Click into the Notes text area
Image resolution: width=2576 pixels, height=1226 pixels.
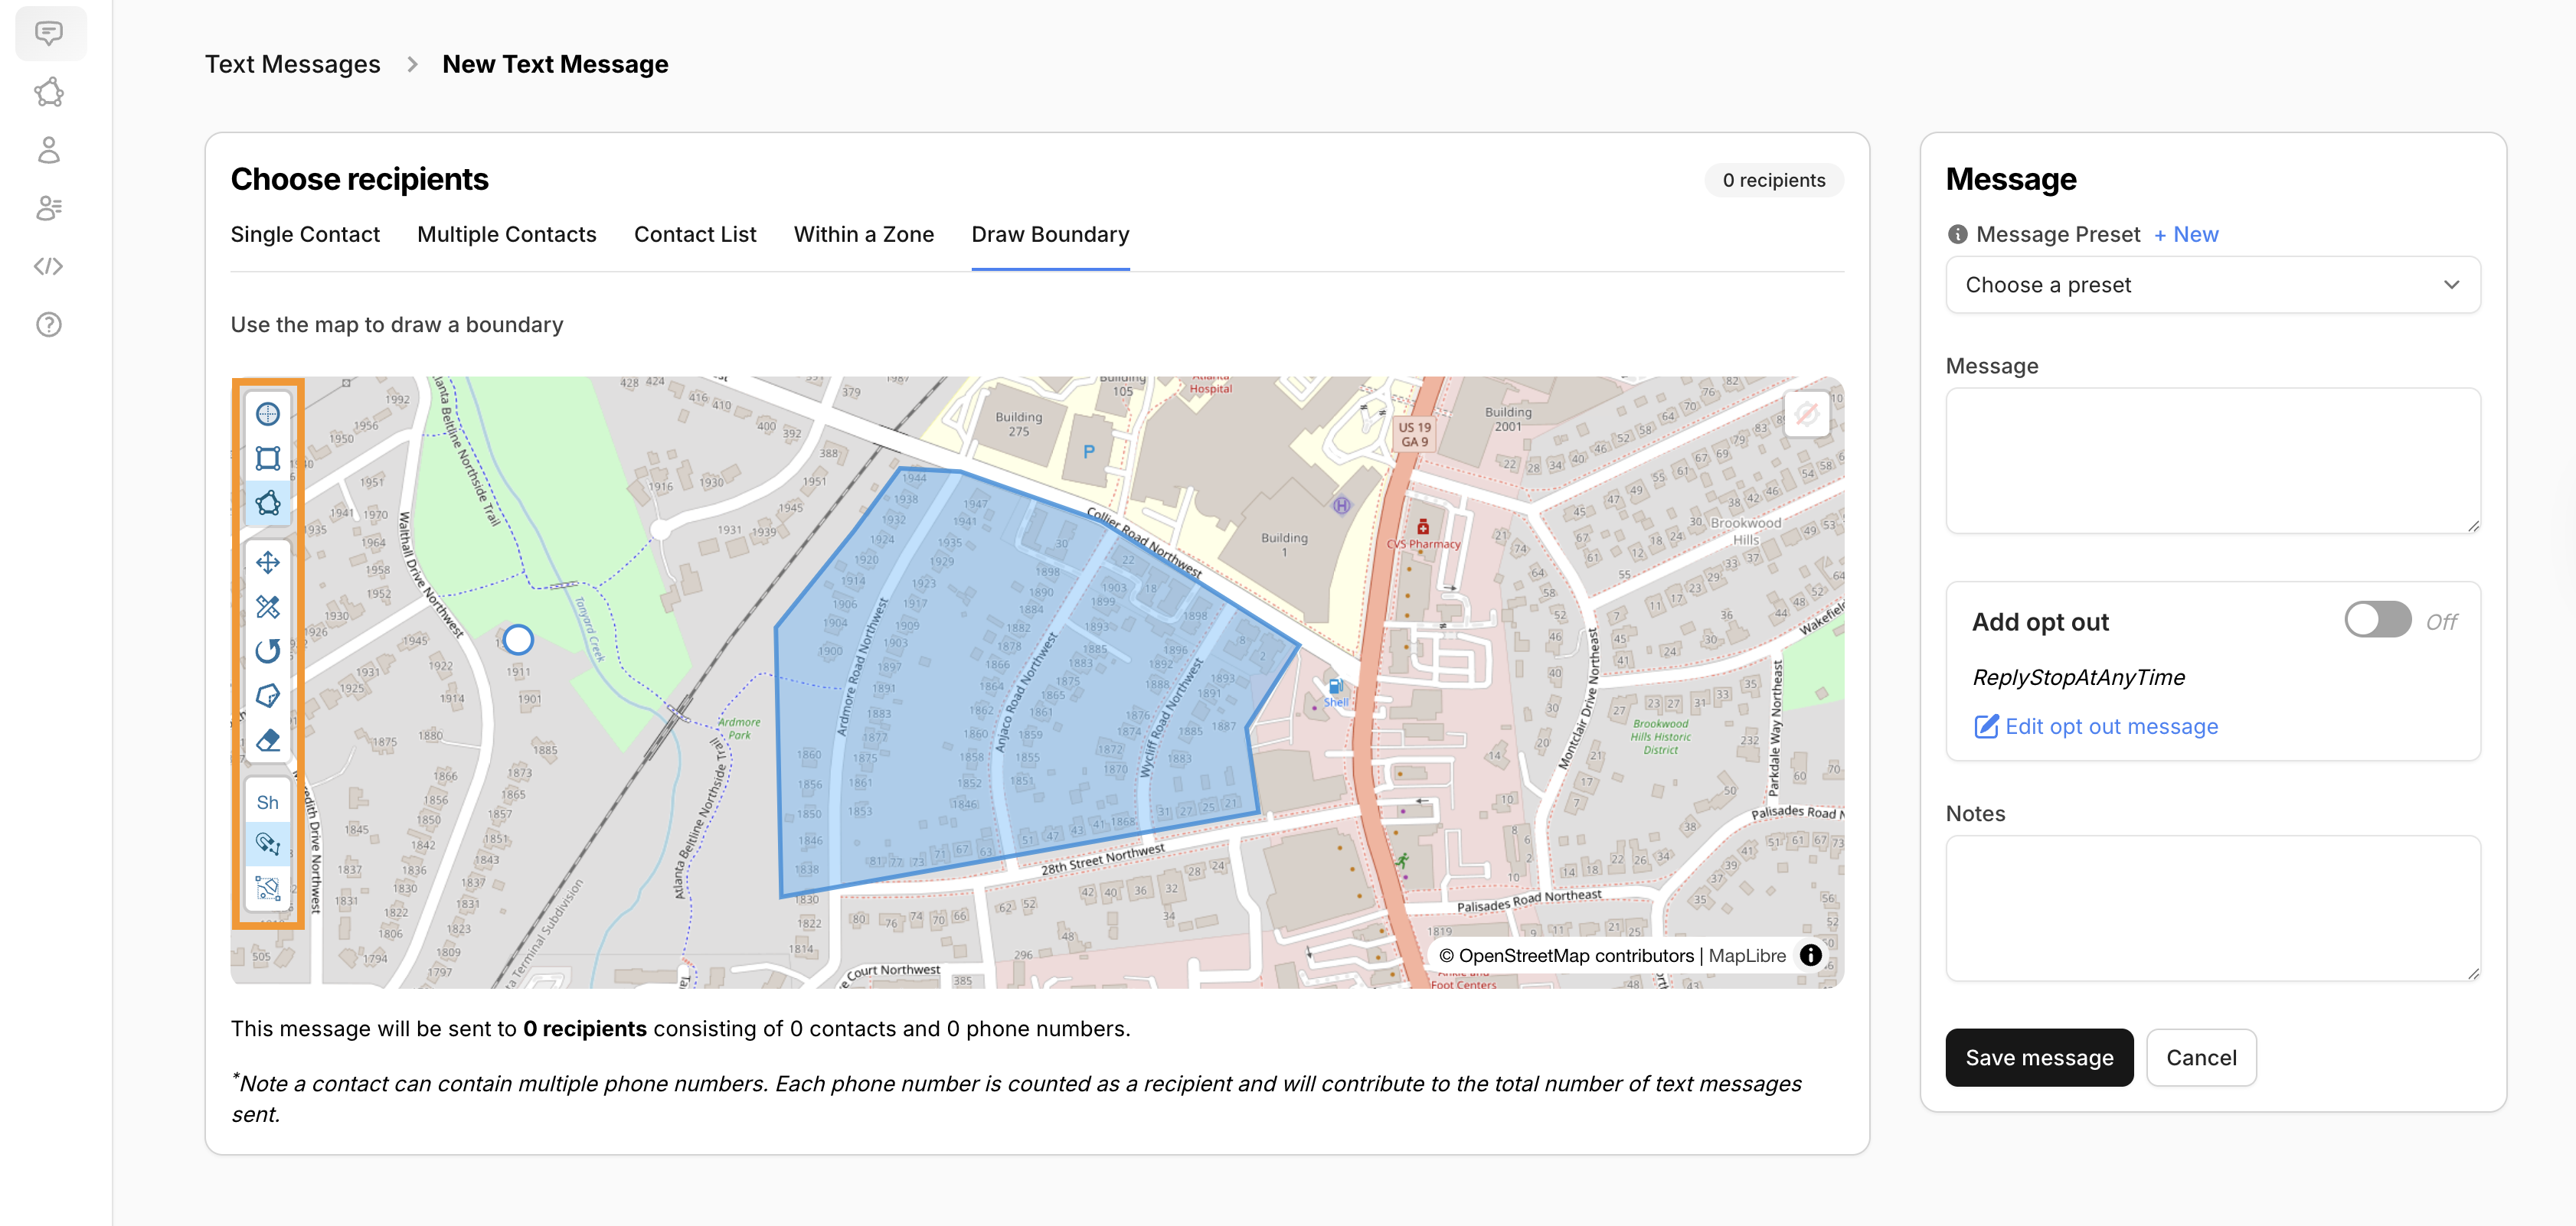pyautogui.click(x=2212, y=908)
